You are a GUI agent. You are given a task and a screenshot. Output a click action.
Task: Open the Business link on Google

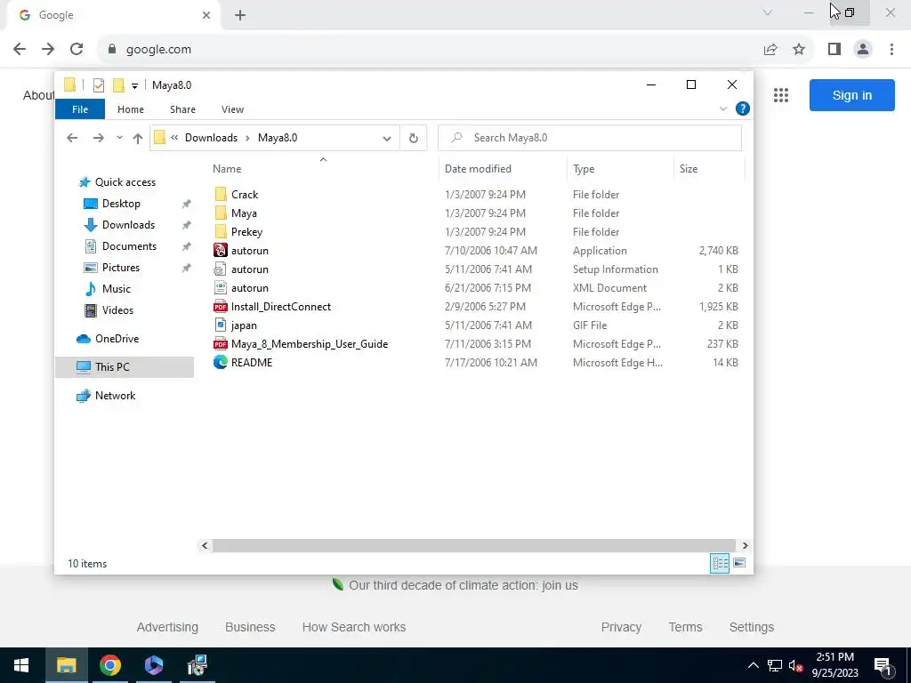250,627
